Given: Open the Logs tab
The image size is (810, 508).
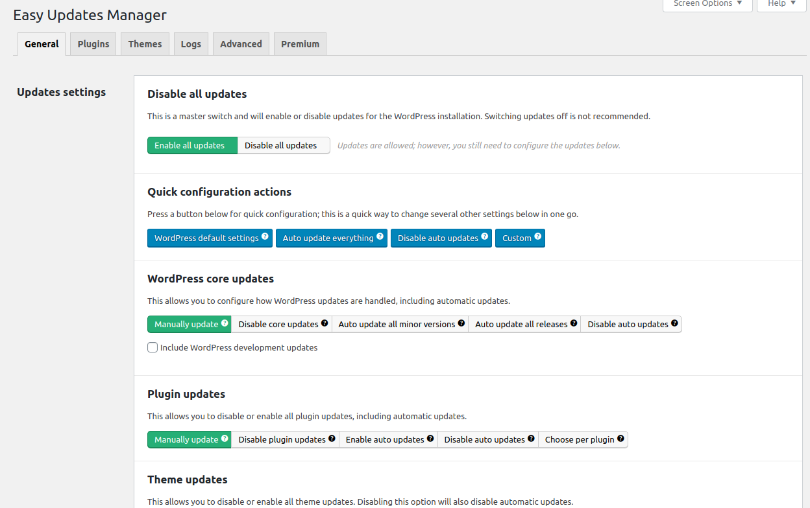Looking at the screenshot, I should [191, 44].
